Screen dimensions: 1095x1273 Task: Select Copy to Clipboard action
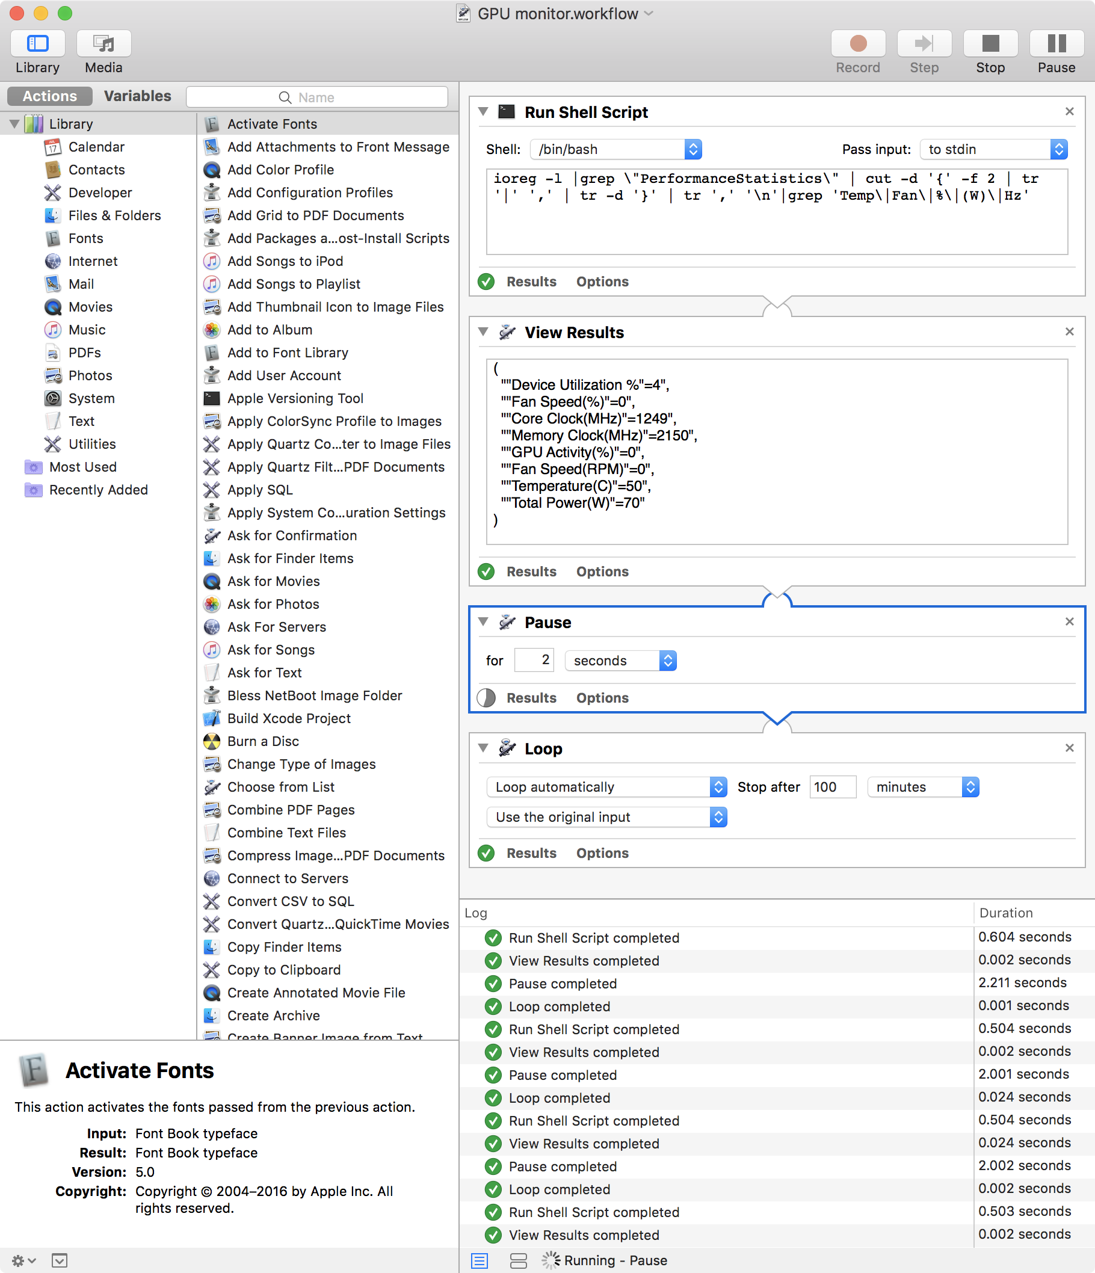click(328, 970)
